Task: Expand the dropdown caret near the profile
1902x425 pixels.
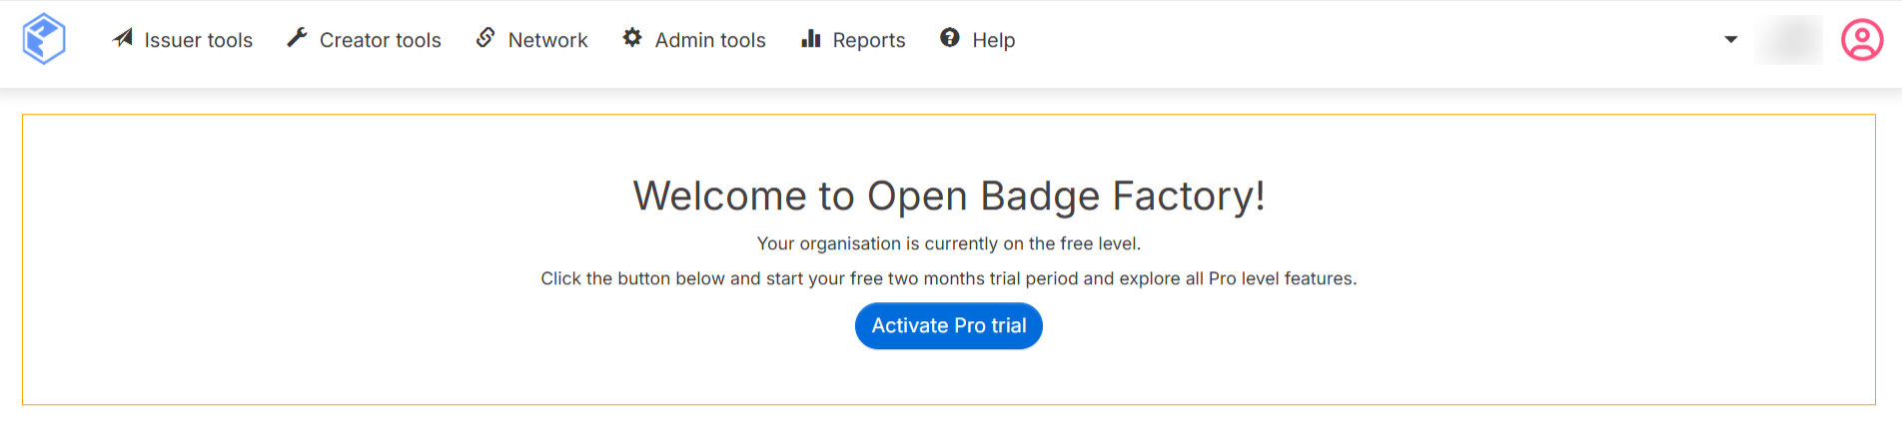Action: [x=1731, y=40]
